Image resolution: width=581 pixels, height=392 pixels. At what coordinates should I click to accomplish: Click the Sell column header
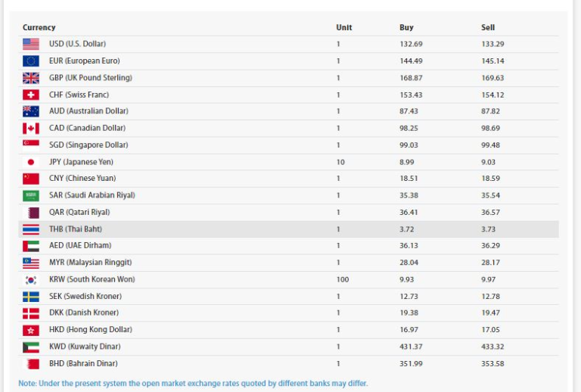coord(488,28)
